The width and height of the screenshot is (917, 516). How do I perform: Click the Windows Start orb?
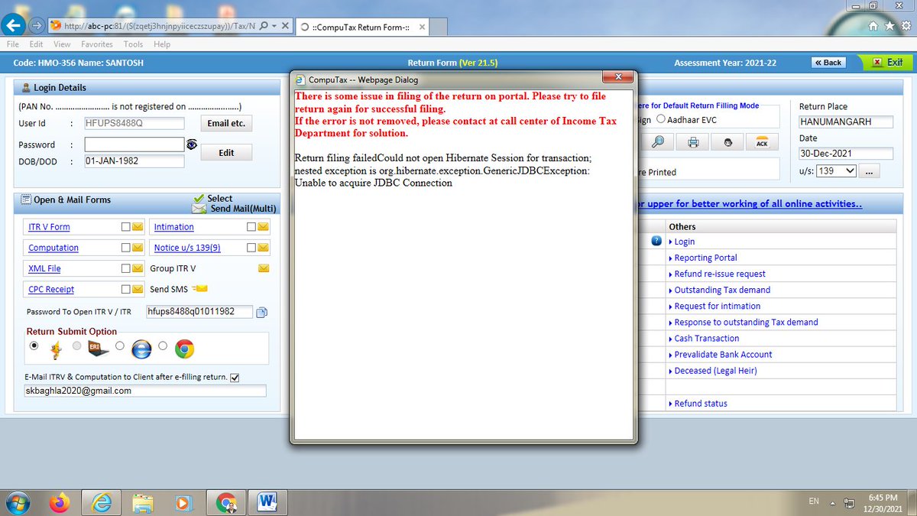pos(17,502)
